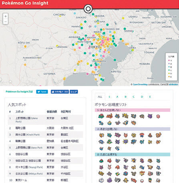The image size is (179, 183).
Task: Select the purple glowing sprite in A second row
Action: 125,141
